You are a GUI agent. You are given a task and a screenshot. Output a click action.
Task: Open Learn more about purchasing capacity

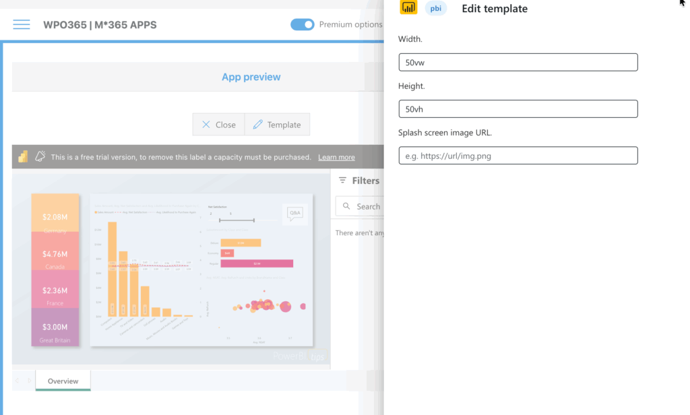(336, 157)
